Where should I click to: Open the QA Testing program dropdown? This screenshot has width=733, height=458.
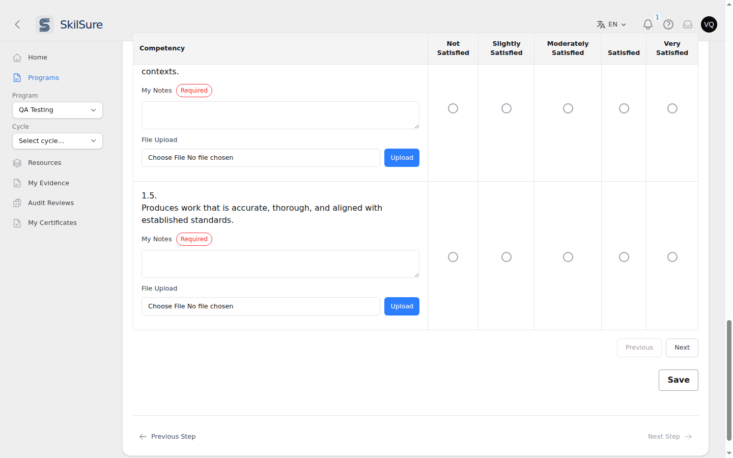coord(58,110)
